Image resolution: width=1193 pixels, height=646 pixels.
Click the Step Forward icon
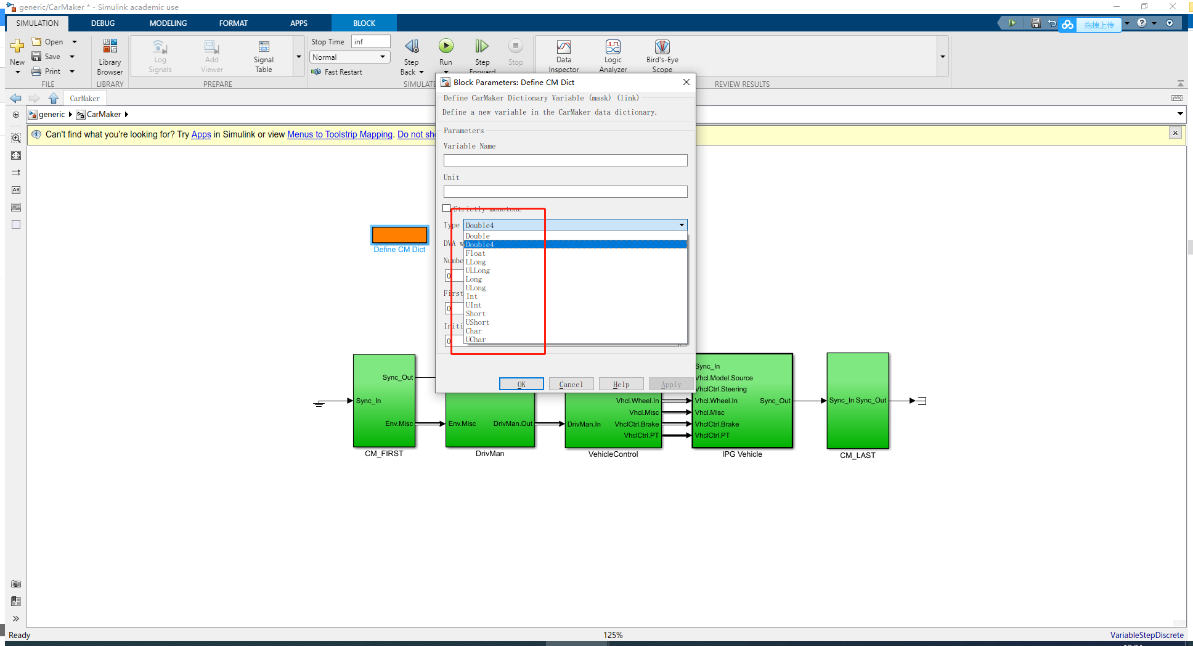pyautogui.click(x=482, y=46)
